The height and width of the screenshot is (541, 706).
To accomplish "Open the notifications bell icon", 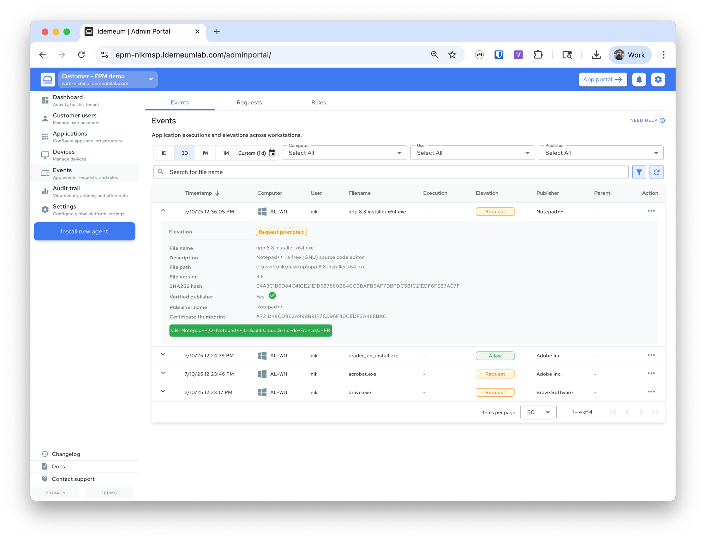I will click(x=639, y=79).
